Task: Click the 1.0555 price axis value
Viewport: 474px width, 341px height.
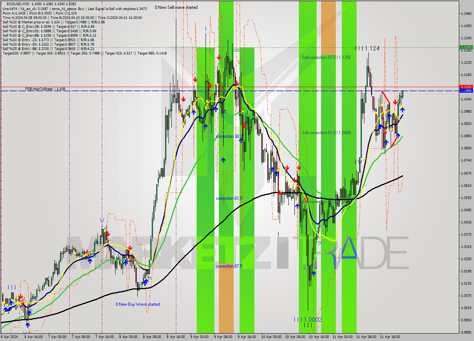Action: 466,198
